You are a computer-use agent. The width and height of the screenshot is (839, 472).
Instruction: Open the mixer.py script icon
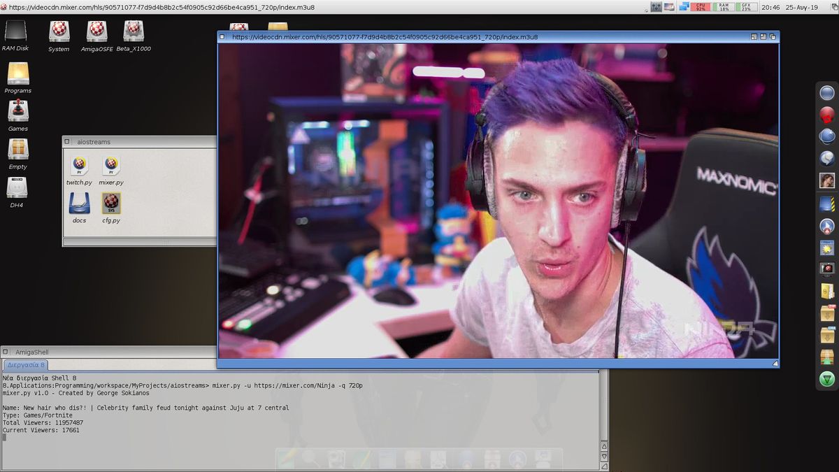tap(110, 166)
